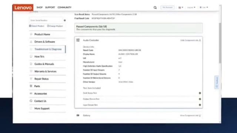The height and width of the screenshot is (133, 237).
Task: Select Troubleshoot & Diagnose in sidebar
Action: [47, 49]
